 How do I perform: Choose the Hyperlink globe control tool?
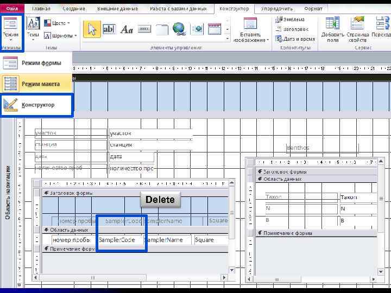pos(179,29)
